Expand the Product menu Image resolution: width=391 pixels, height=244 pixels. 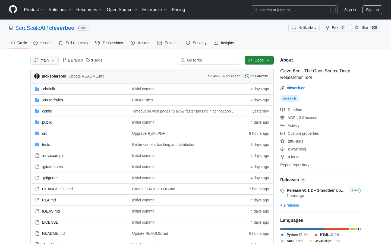34,10
